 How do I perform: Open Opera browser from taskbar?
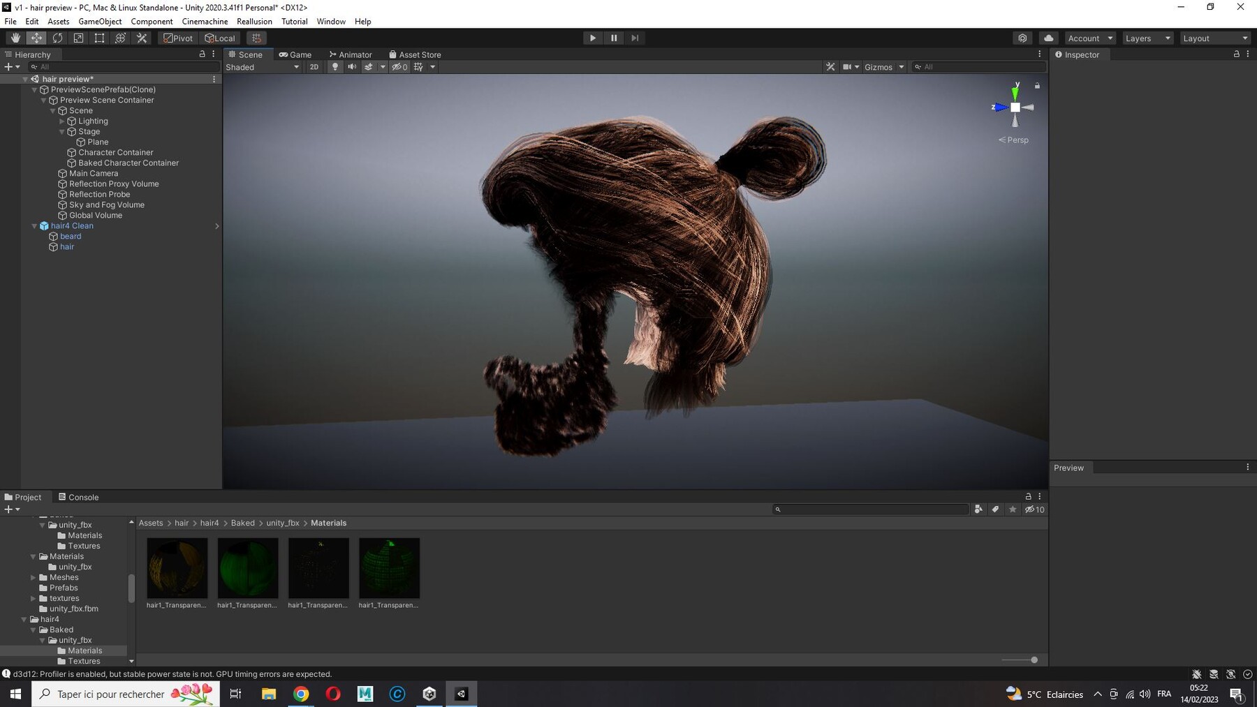(x=333, y=694)
